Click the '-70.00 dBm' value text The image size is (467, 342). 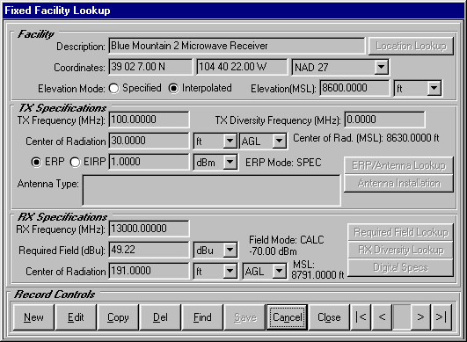pos(273,251)
